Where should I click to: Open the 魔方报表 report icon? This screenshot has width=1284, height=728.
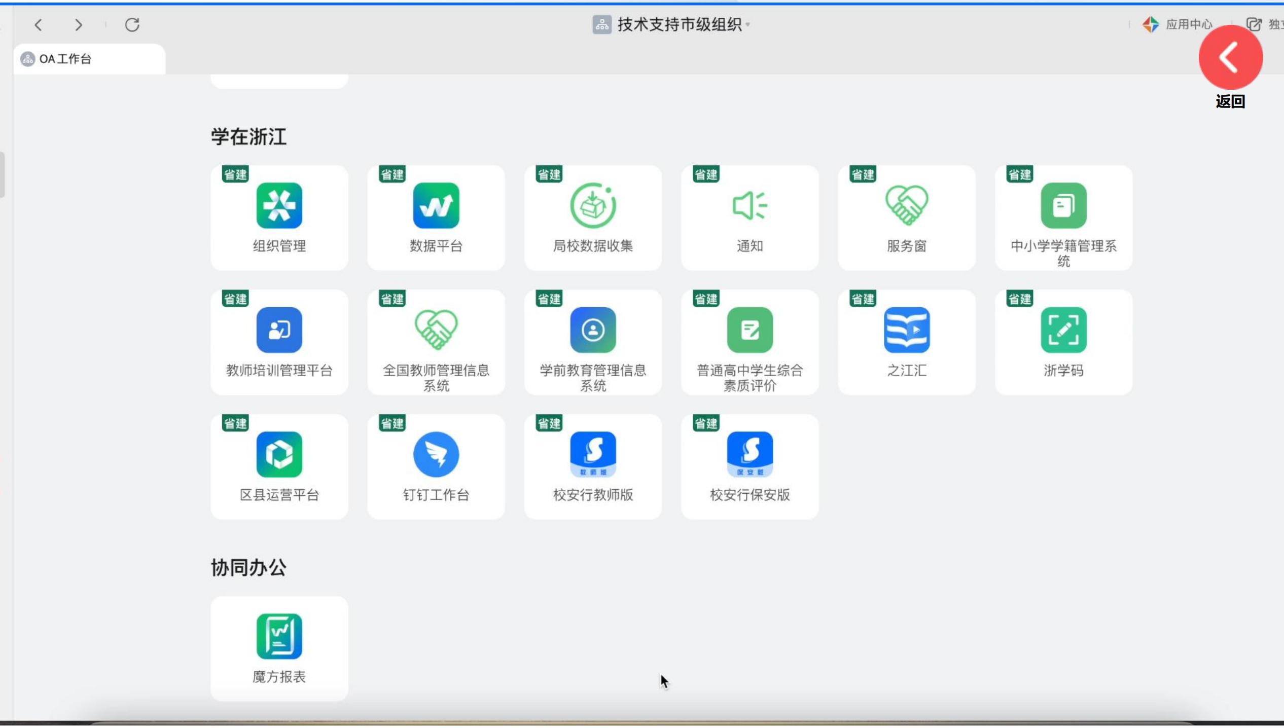[x=279, y=637]
